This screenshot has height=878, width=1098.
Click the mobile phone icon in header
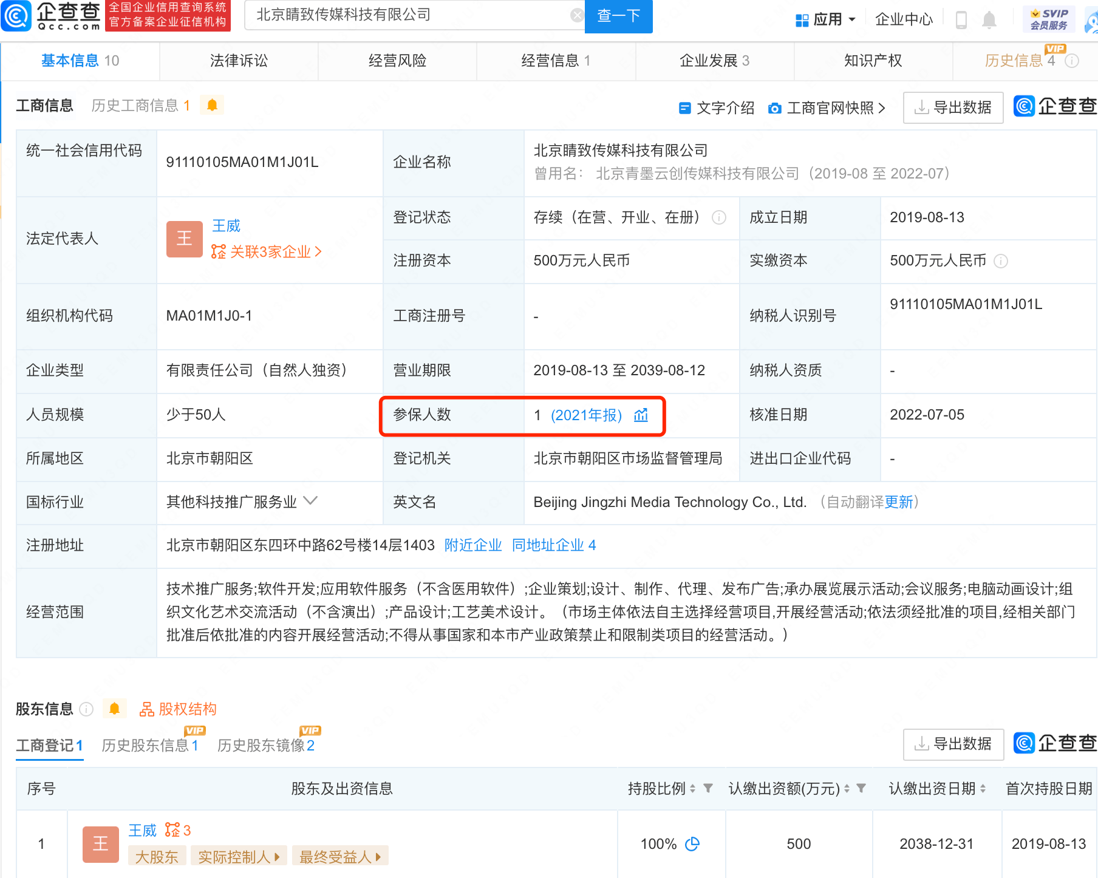pyautogui.click(x=961, y=20)
